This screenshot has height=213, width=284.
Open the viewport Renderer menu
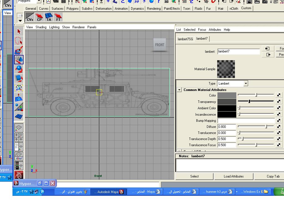(78, 27)
